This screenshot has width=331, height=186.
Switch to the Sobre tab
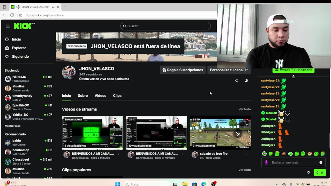[83, 96]
